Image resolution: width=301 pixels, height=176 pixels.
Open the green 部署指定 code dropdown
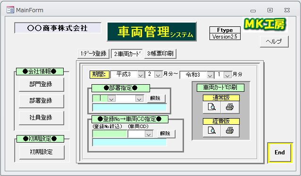click(x=111, y=99)
